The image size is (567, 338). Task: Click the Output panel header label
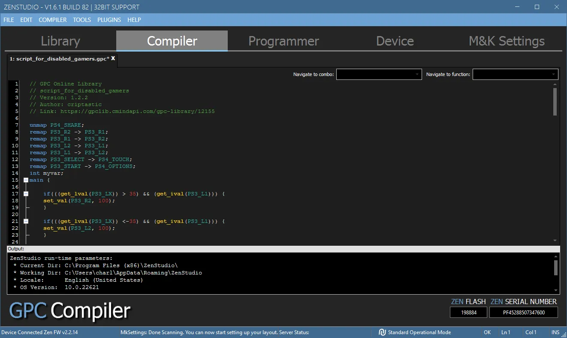coord(16,249)
